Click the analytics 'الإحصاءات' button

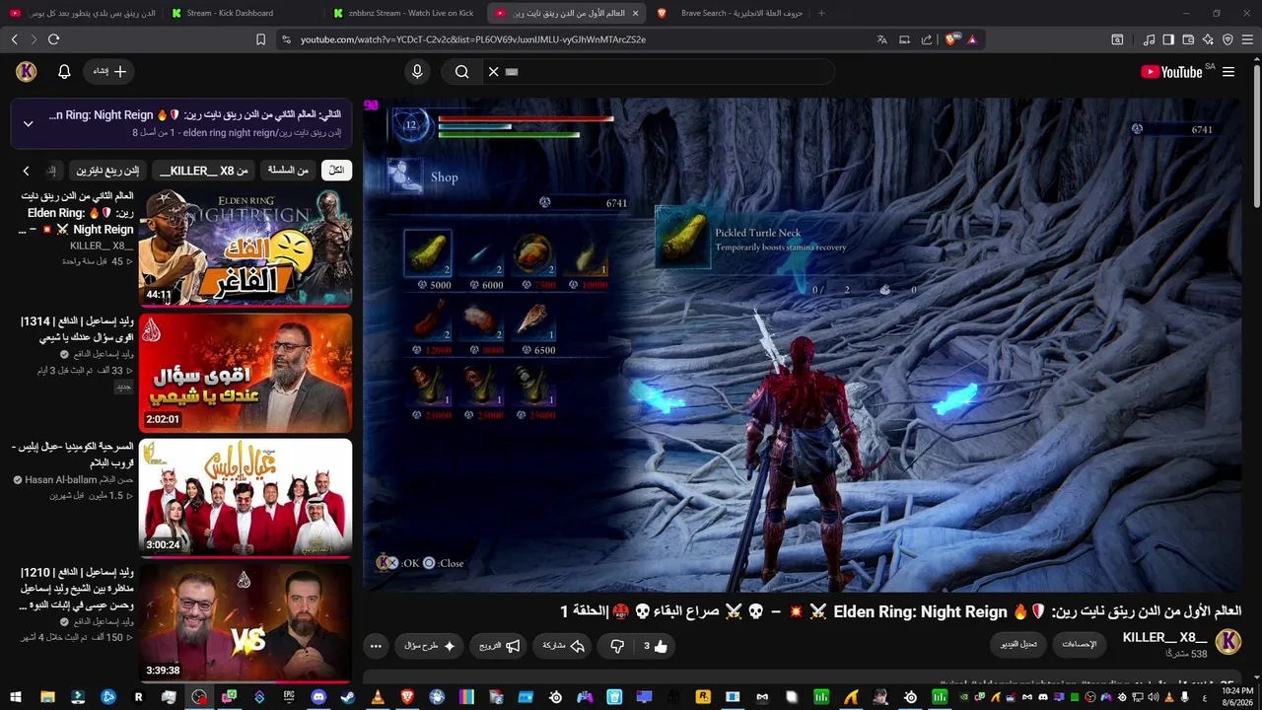pyautogui.click(x=1080, y=644)
